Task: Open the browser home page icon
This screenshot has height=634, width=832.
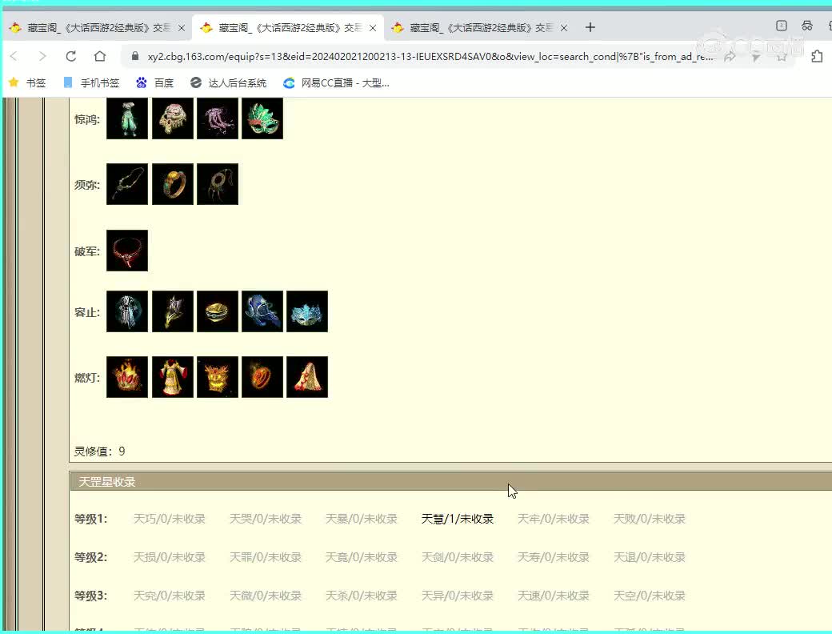Action: pyautogui.click(x=100, y=56)
